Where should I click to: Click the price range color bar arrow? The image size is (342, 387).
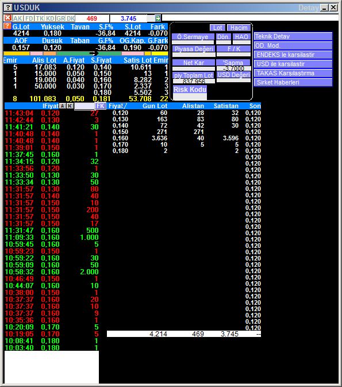[x=94, y=53]
